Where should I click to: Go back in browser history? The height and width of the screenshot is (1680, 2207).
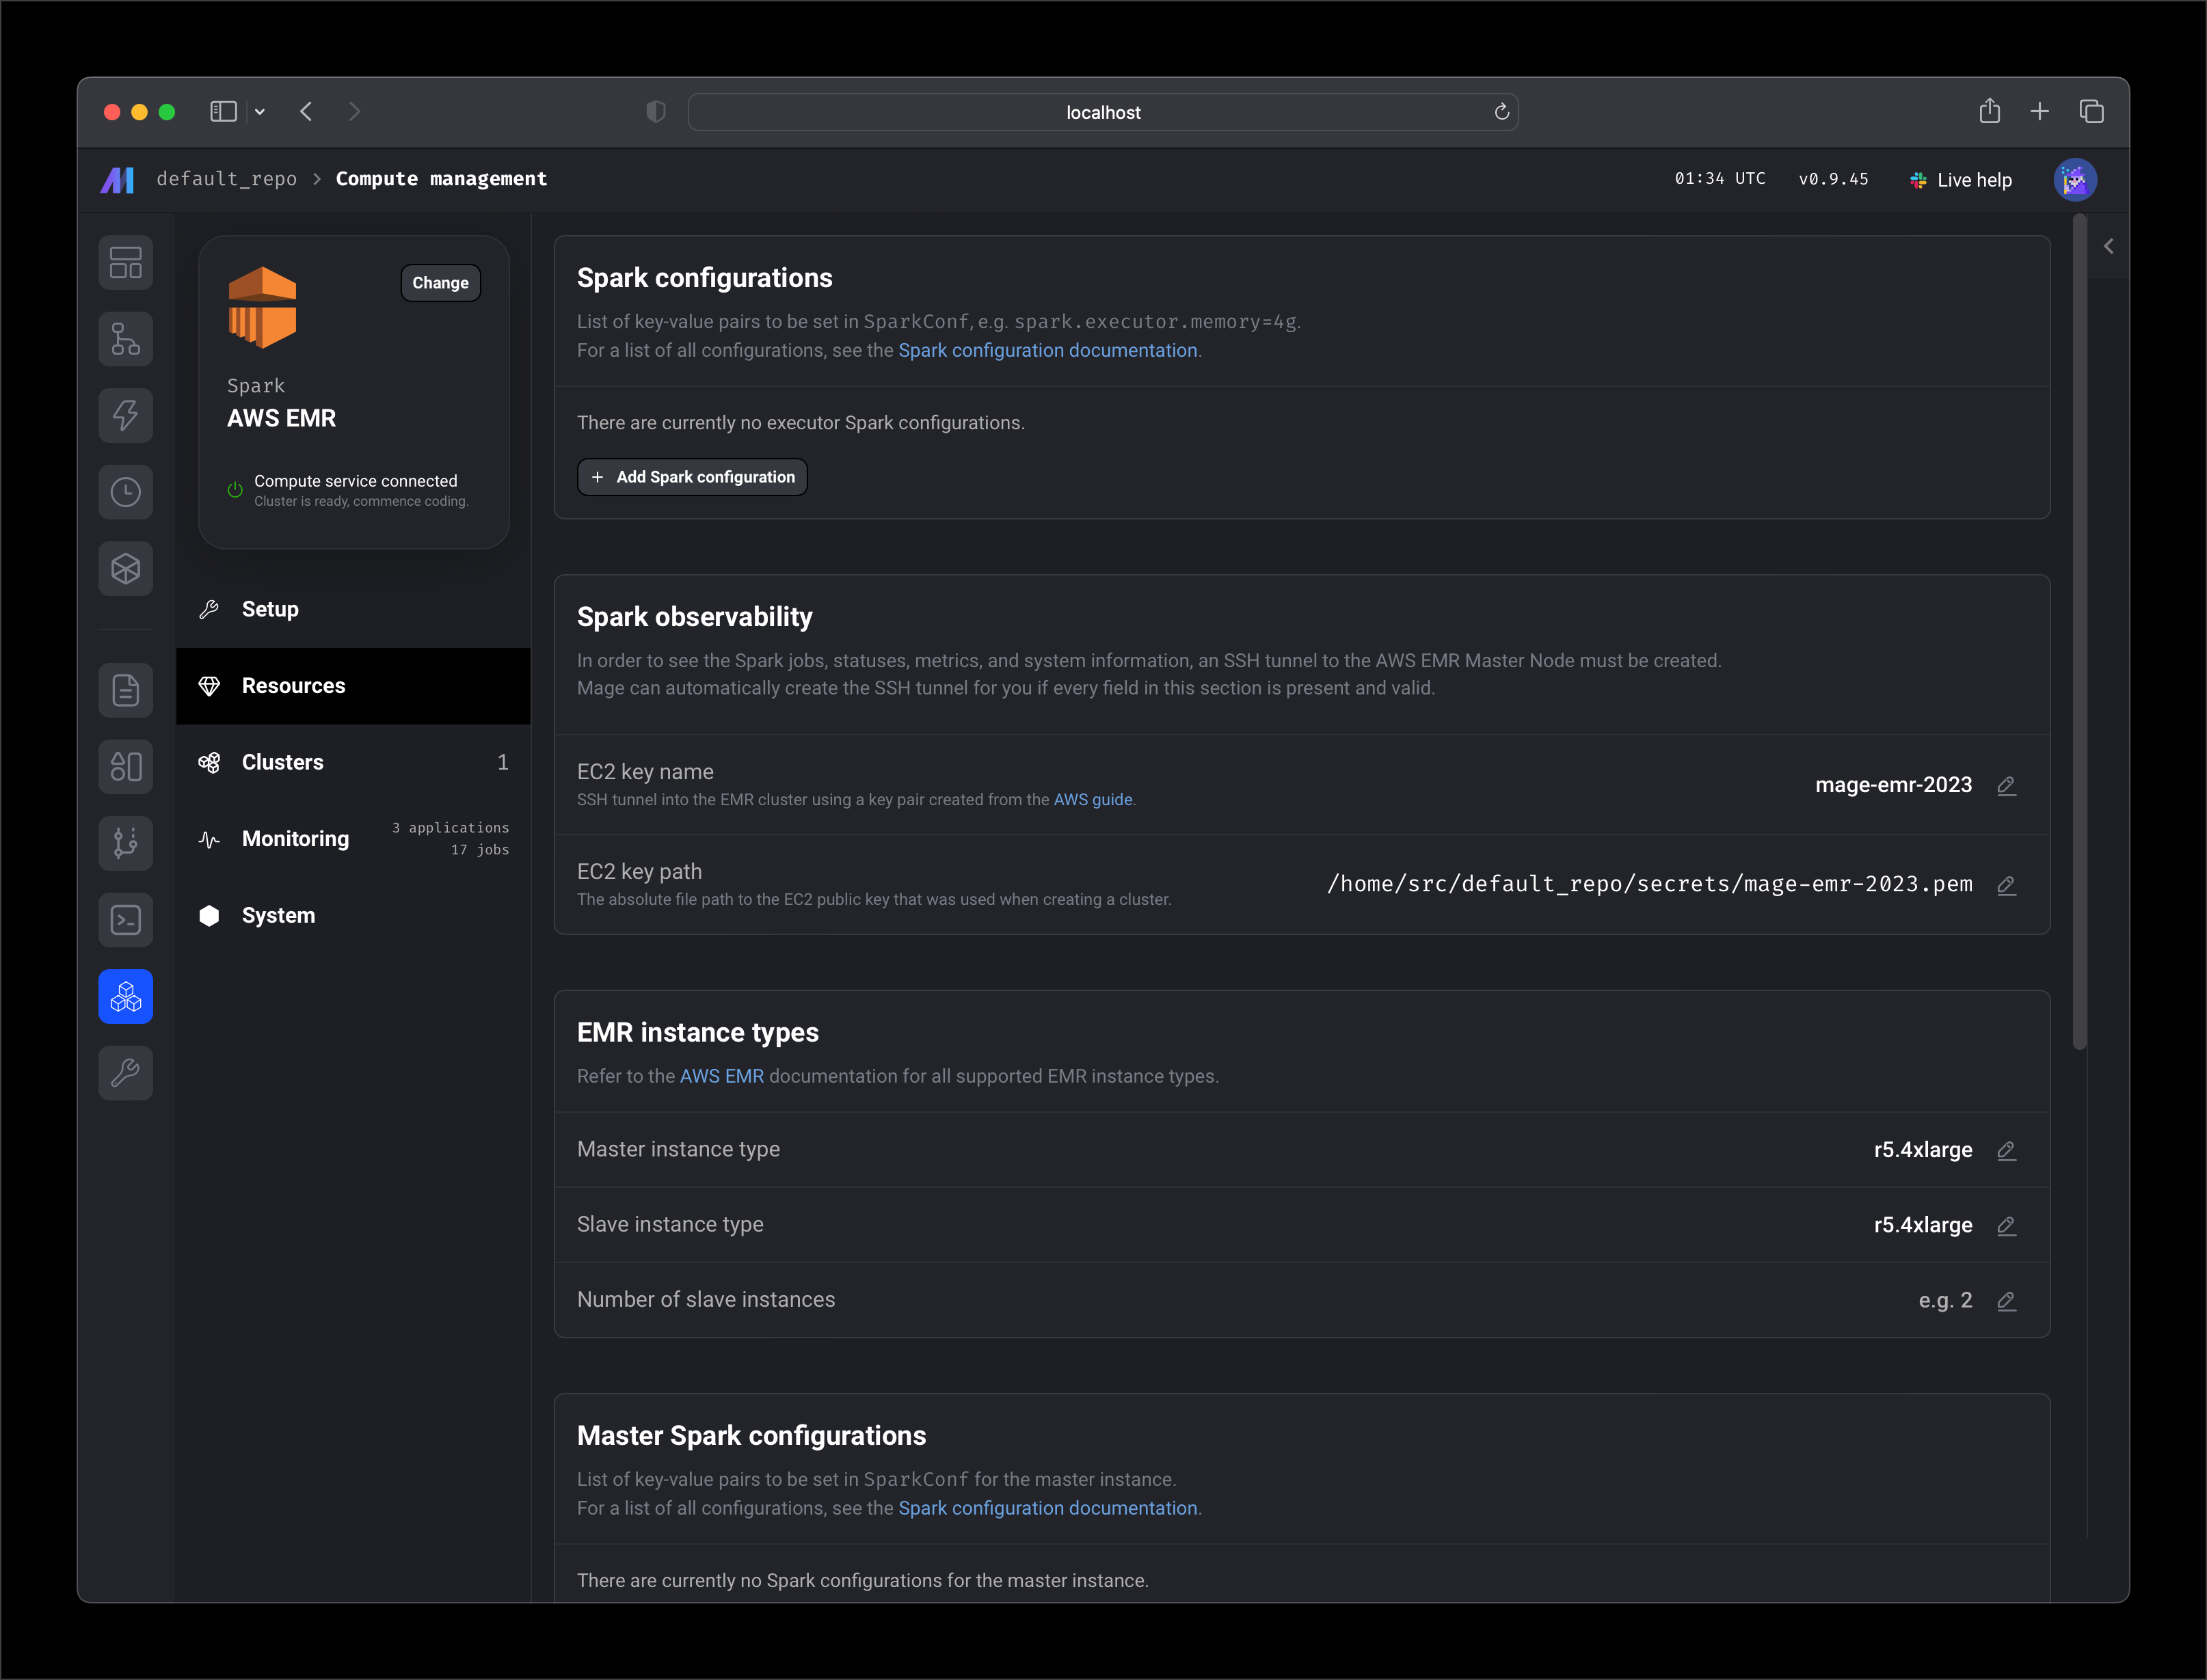(306, 112)
